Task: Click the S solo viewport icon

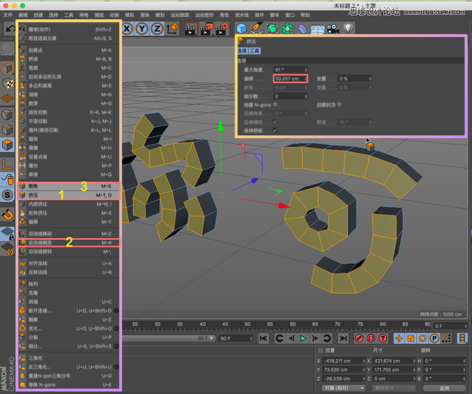Action: point(8,195)
